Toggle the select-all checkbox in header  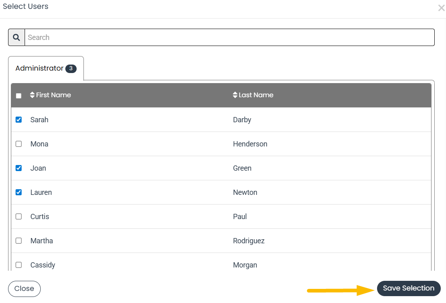(19, 96)
